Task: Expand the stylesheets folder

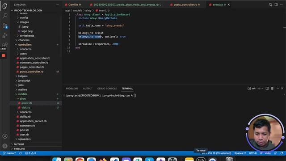Action: (27, 36)
